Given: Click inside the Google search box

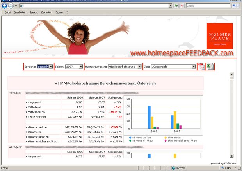Looking at the screenshot, I should (x=208, y=6).
